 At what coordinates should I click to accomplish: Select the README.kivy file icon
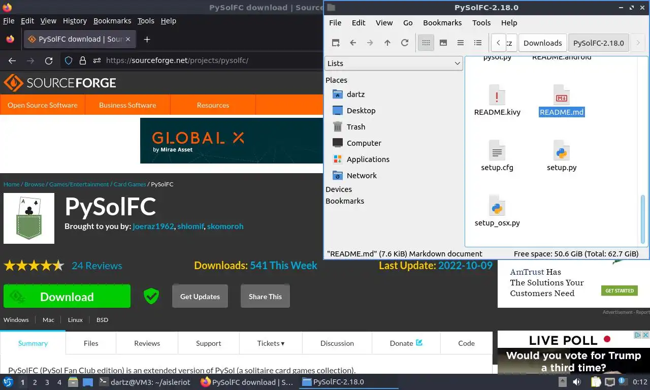(x=497, y=95)
